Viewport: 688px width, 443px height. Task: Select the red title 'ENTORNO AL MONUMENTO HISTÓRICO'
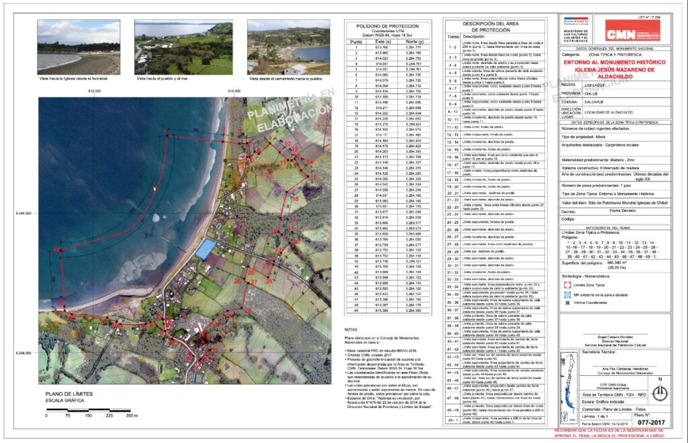(614, 63)
